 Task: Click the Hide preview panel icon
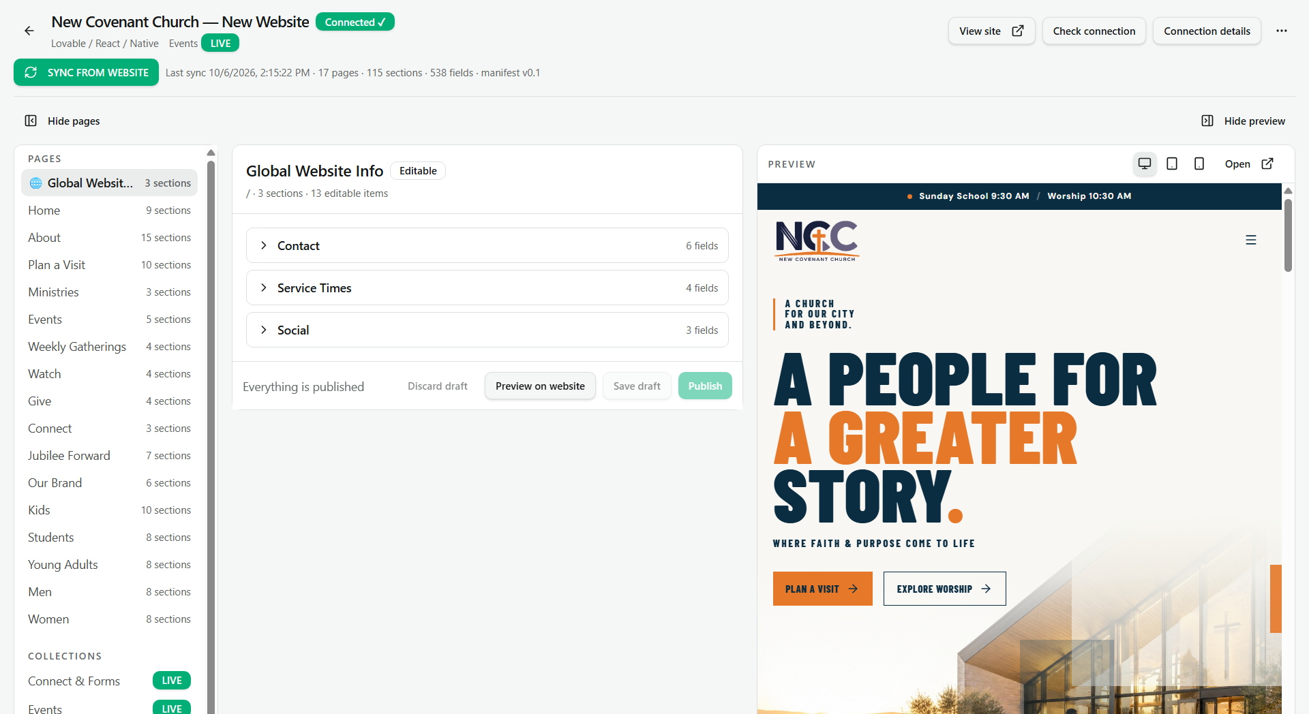[1207, 121]
